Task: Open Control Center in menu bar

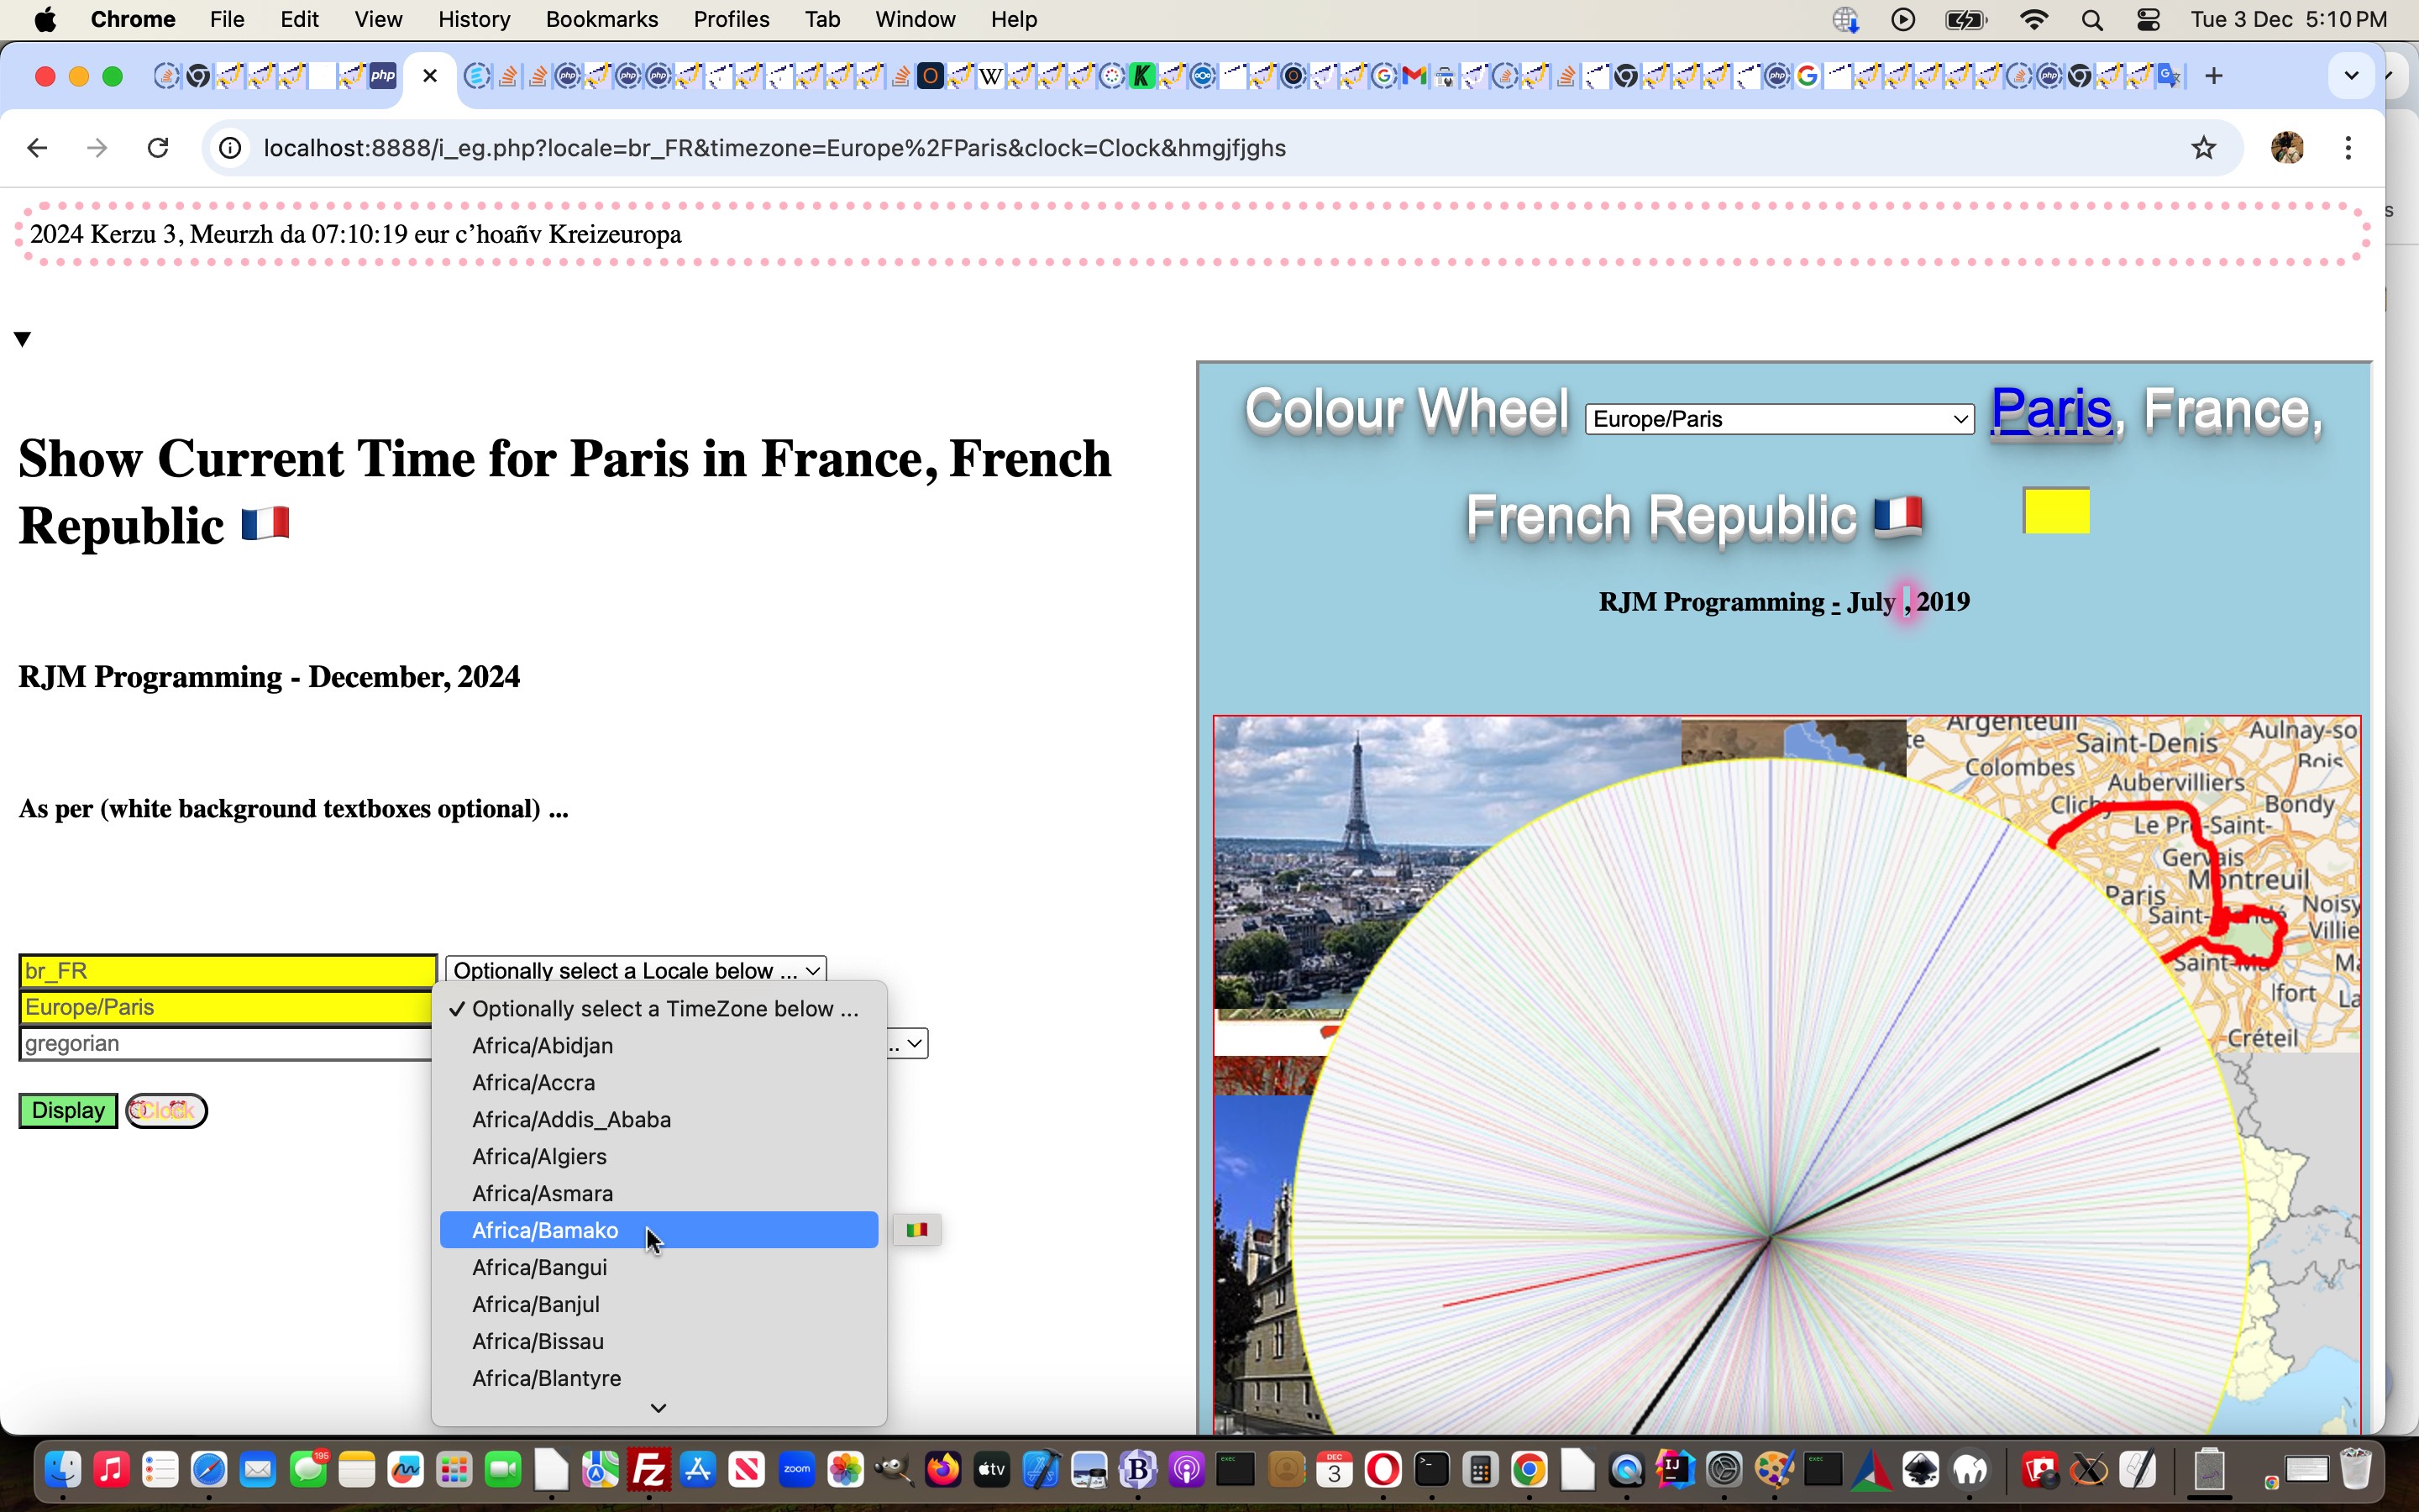Action: (x=2148, y=20)
